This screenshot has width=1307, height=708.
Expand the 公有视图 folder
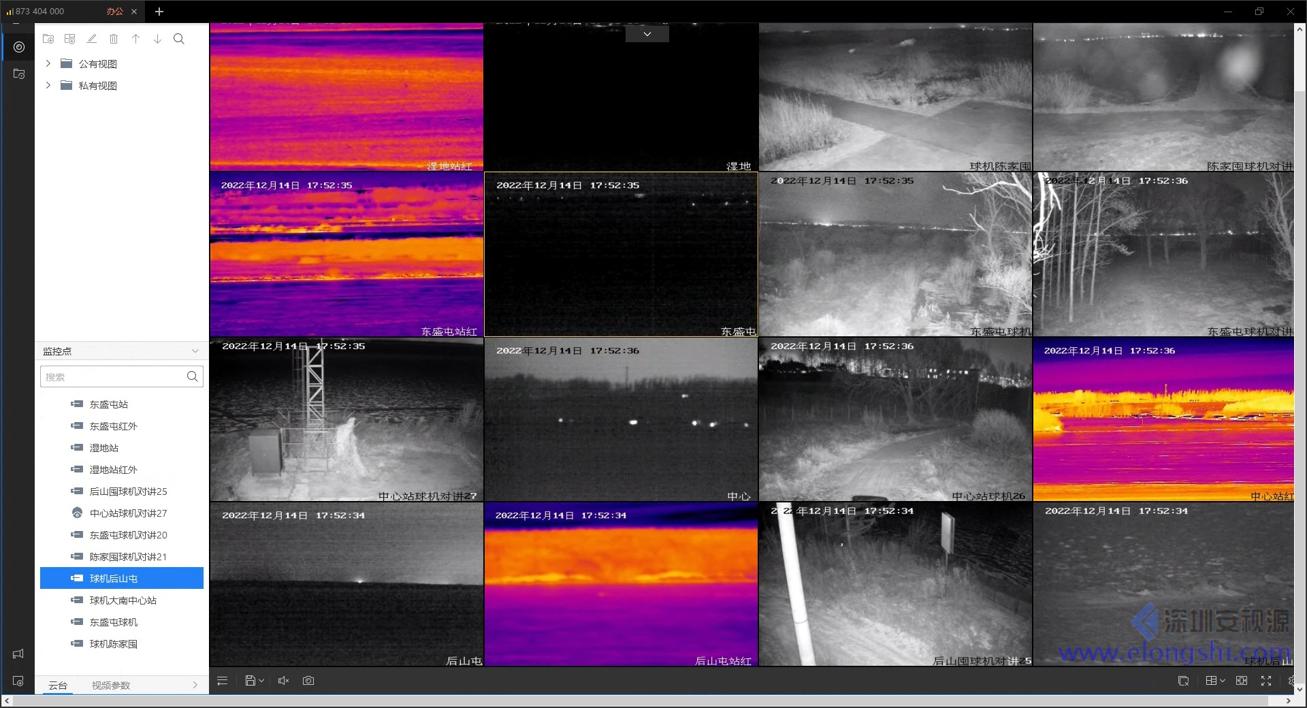coord(48,63)
